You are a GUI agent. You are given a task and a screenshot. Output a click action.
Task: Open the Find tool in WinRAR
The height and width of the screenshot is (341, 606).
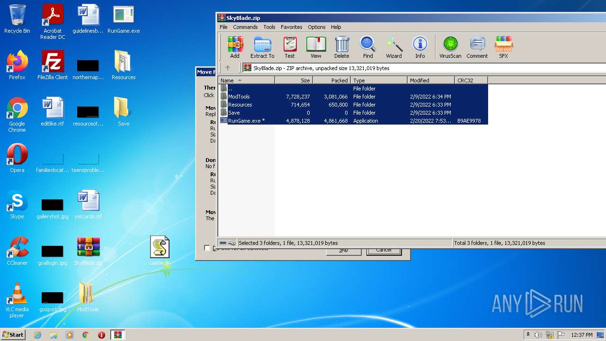[368, 47]
